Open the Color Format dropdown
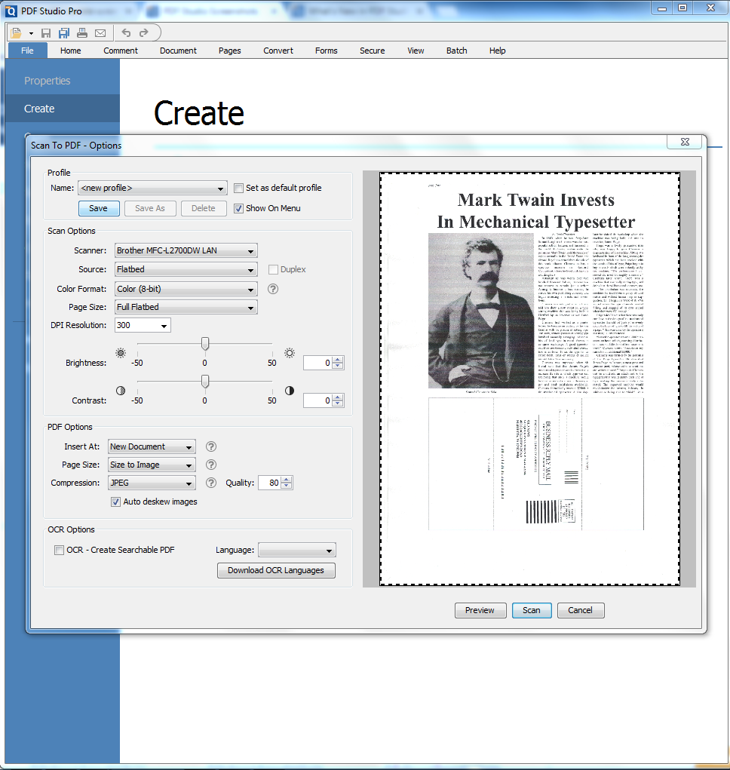730x770 pixels. (x=186, y=289)
